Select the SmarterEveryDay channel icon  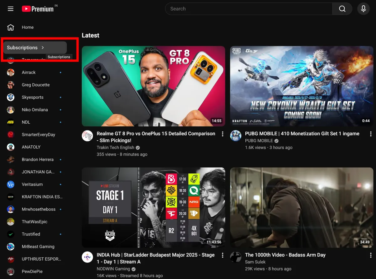tap(10, 134)
